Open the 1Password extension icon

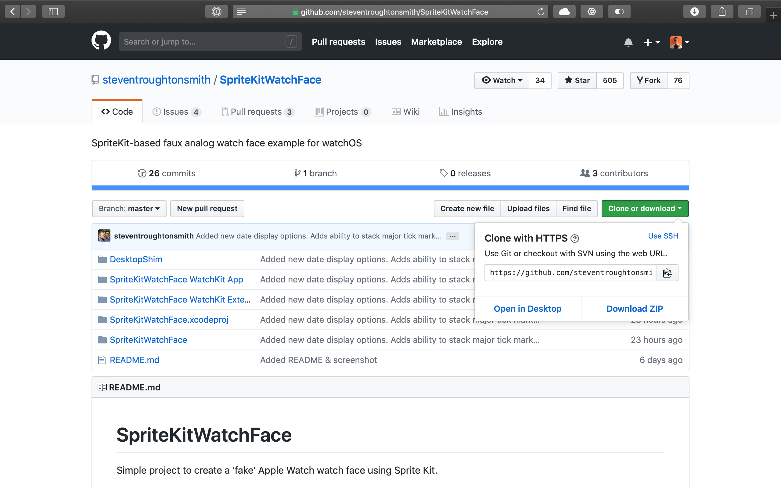(217, 12)
